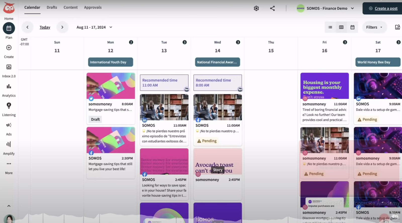Switch to week column view icon
Screen dimensions: 402x223
[341, 27]
